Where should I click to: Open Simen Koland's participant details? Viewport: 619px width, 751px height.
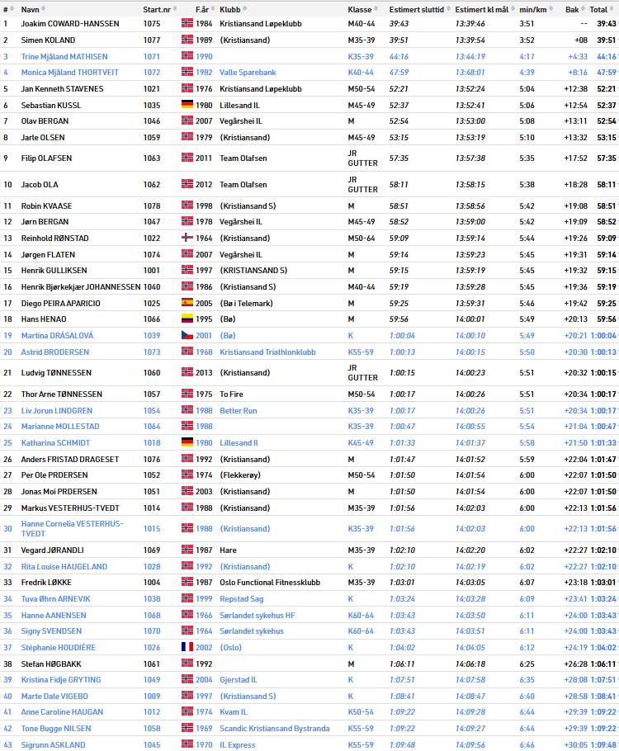48,40
